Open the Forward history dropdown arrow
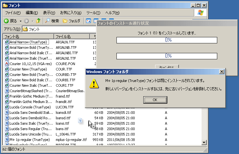The height and width of the screenshot is (154, 239). [x=32, y=21]
